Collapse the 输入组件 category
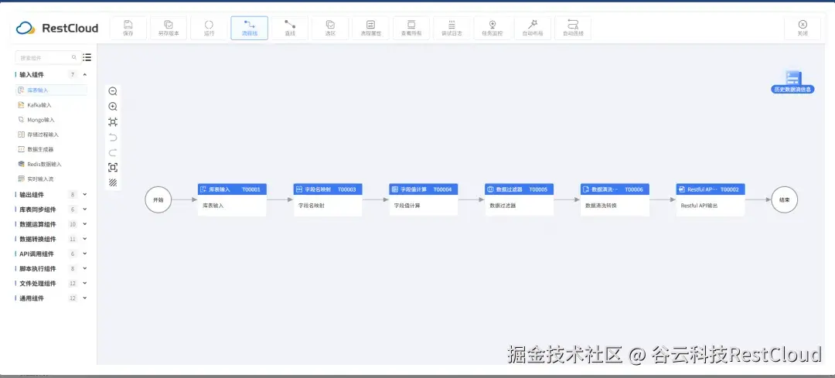 [x=85, y=74]
